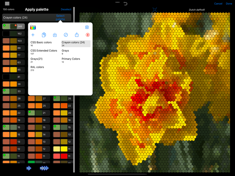Viewport: 235px width, 176px height.
Task: Click the Dutch daffodil mosaic preview
Action: [x=155, y=93]
